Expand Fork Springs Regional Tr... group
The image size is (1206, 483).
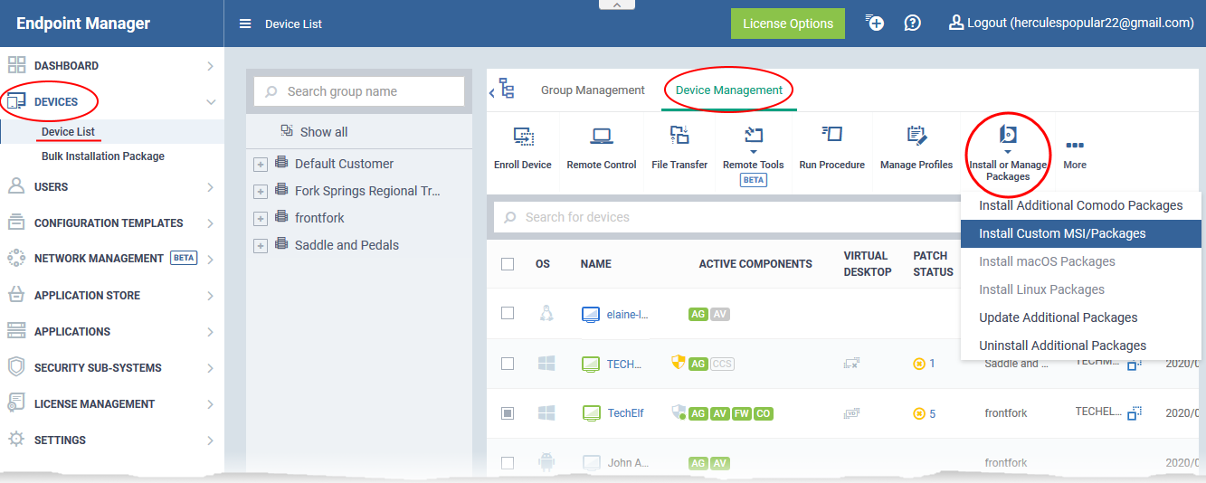pyautogui.click(x=261, y=192)
